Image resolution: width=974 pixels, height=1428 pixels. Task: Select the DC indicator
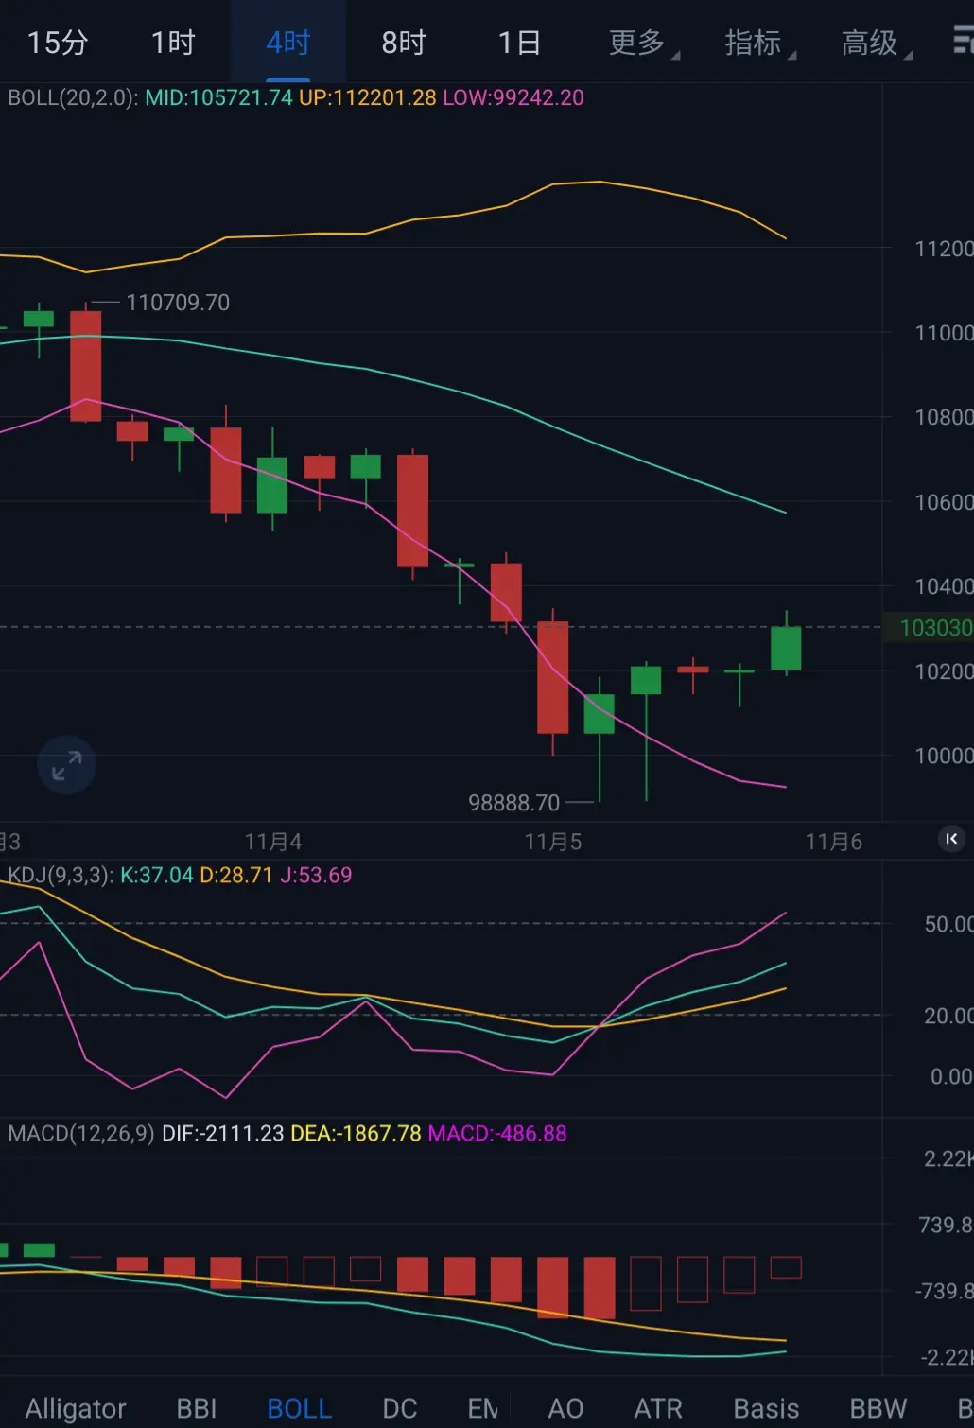400,1408
